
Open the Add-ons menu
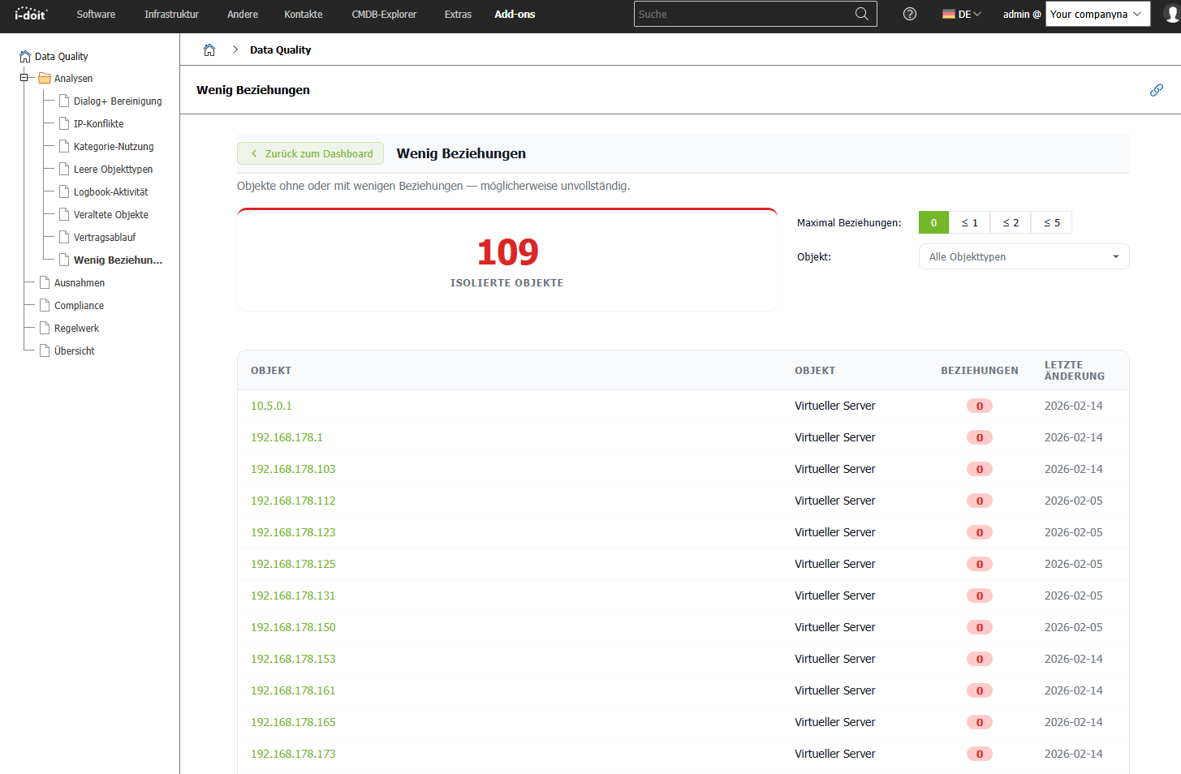514,14
